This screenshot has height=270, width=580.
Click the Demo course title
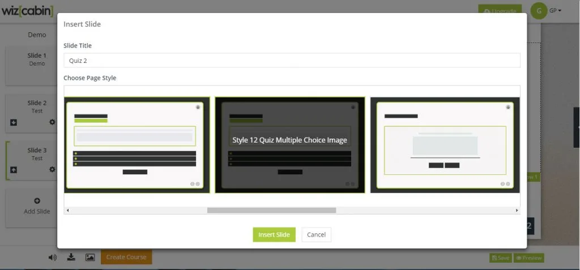37,35
